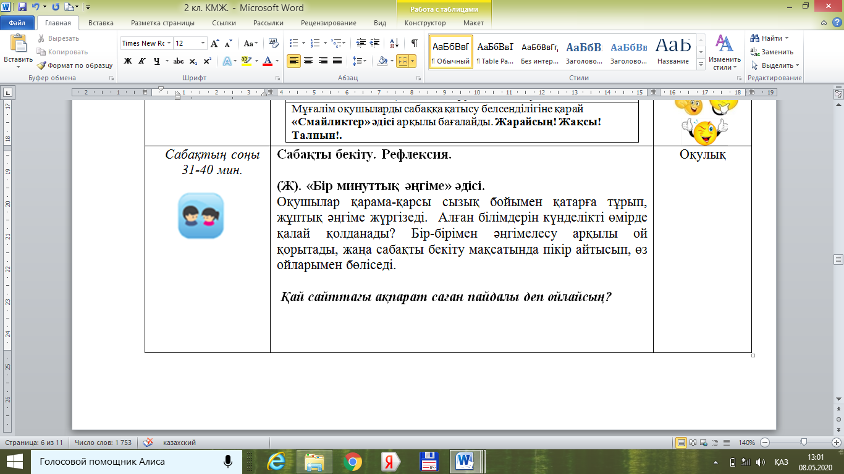Apply bold formatting with the Ж button

pyautogui.click(x=128, y=61)
